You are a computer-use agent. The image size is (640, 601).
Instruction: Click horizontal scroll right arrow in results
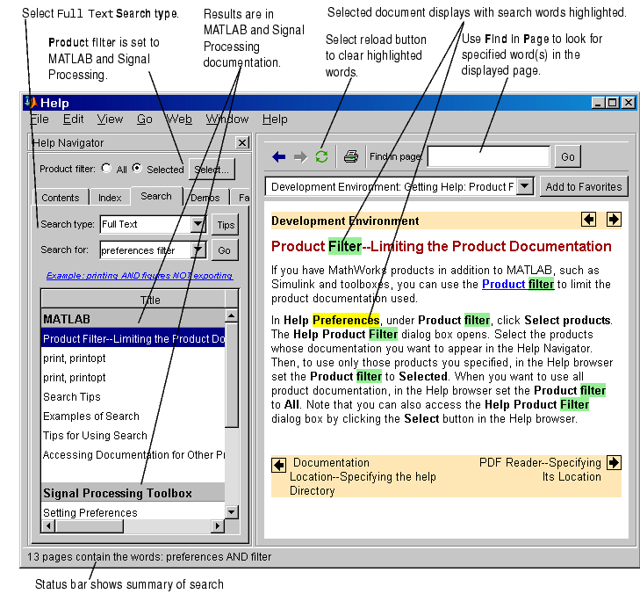tap(218, 525)
